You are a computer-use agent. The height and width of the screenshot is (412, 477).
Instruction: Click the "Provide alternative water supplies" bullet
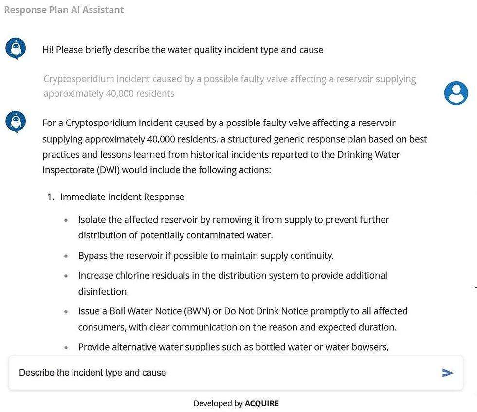[x=233, y=347]
